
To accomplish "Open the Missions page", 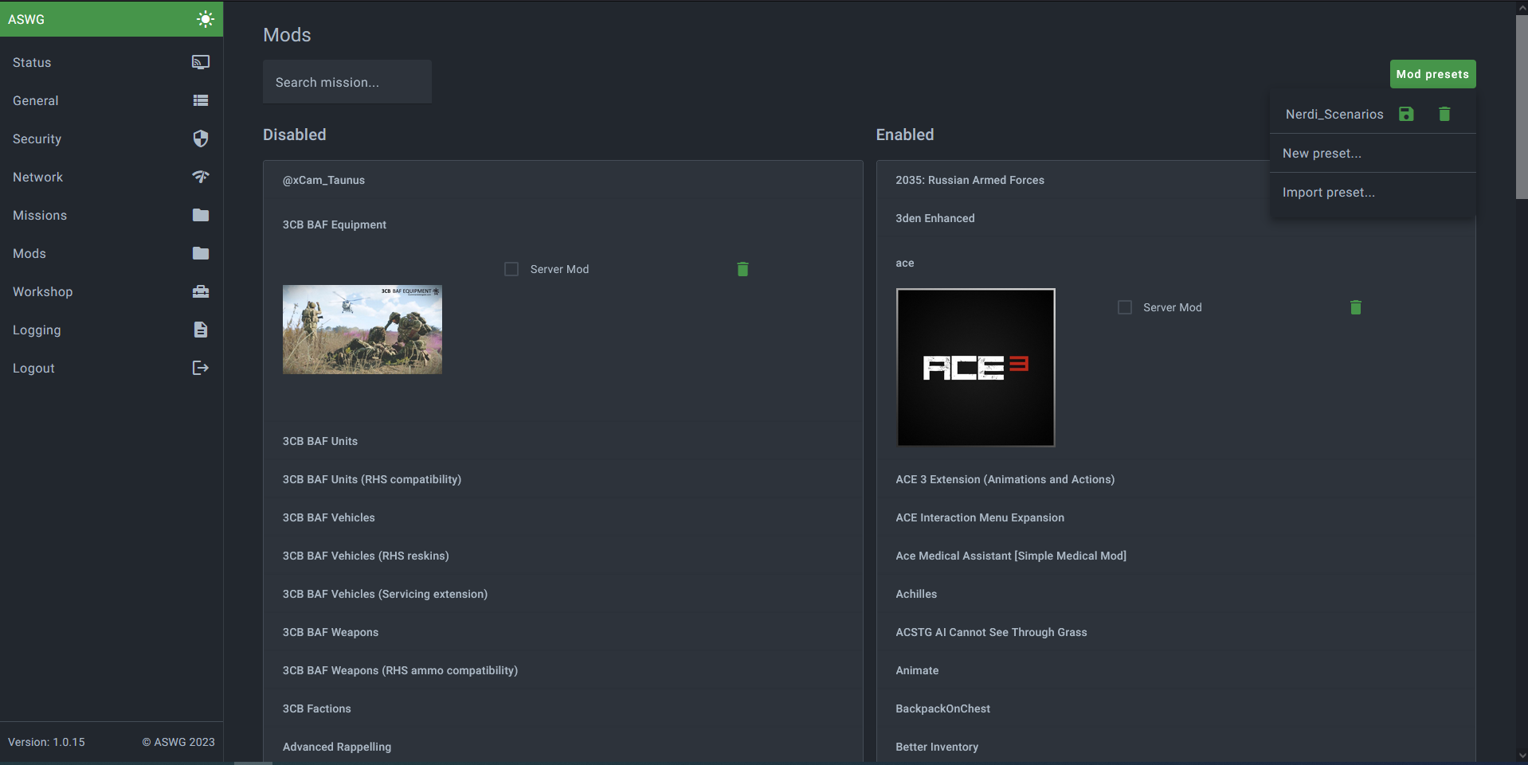I will pyautogui.click(x=112, y=215).
